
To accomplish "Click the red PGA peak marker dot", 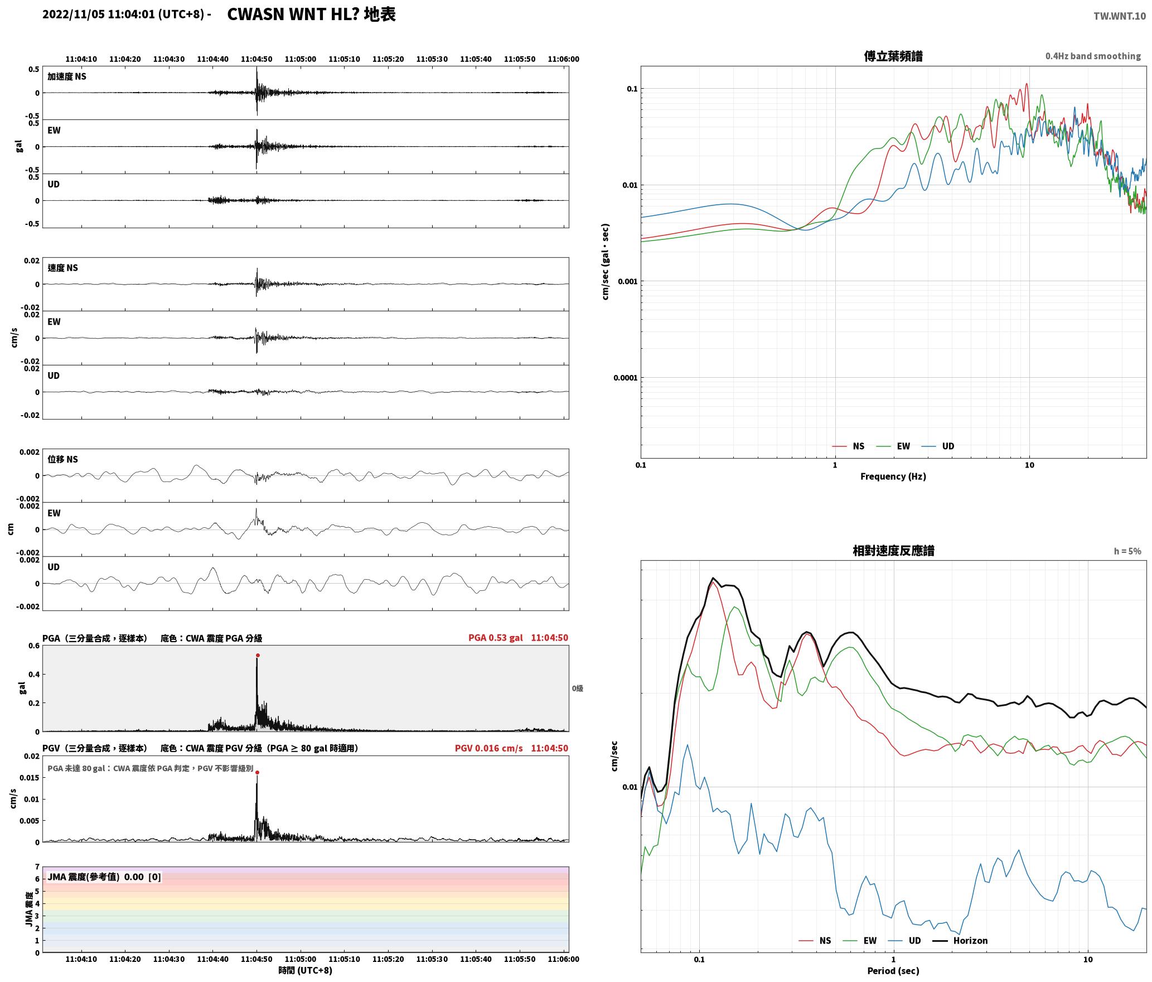I will pyautogui.click(x=258, y=655).
